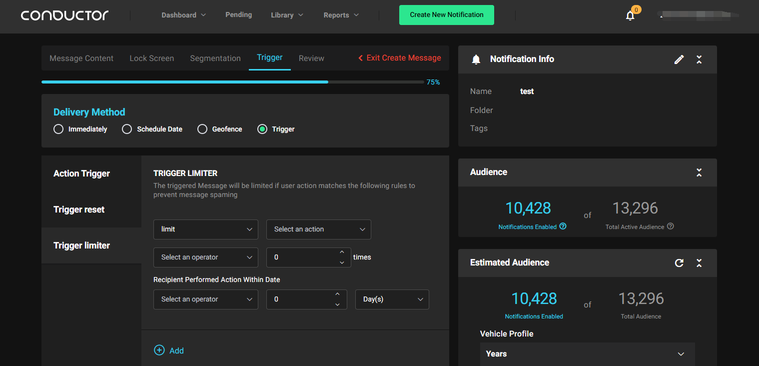Choose Schedule Date radio option
Viewport: 759px width, 366px height.
127,129
